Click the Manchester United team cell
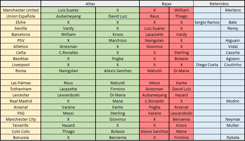 tap(21, 10)
